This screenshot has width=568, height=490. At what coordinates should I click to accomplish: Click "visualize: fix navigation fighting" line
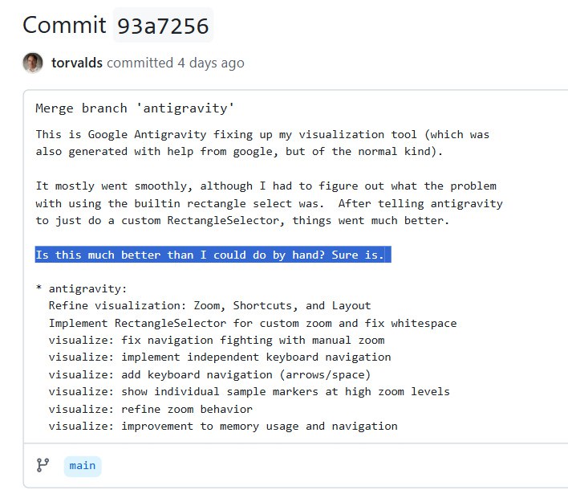tap(216, 340)
